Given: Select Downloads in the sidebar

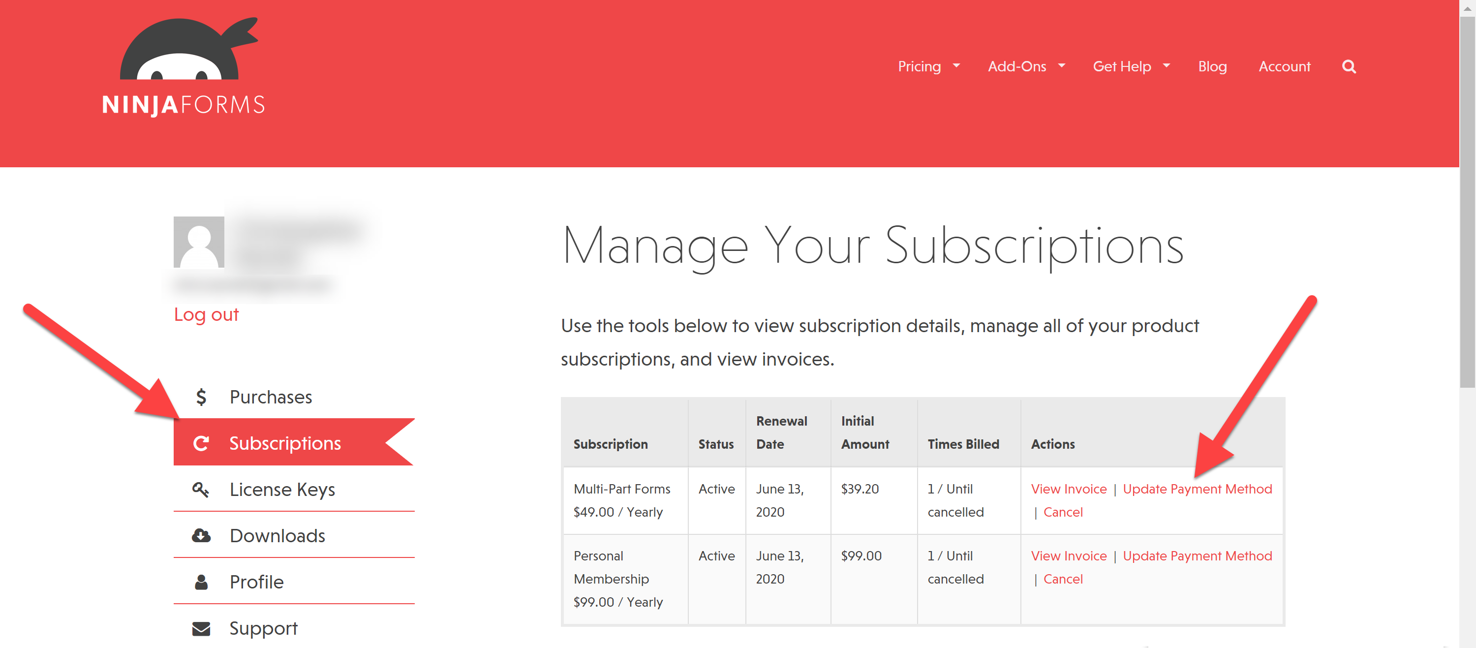Looking at the screenshot, I should (294, 535).
